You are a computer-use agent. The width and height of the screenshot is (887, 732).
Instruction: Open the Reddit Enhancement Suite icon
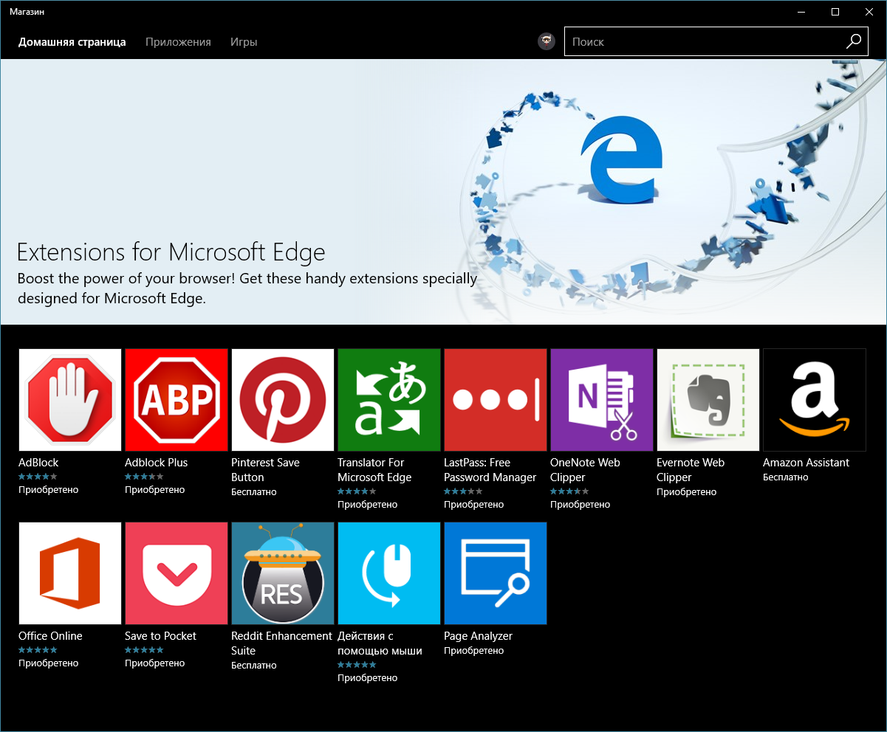tap(283, 573)
